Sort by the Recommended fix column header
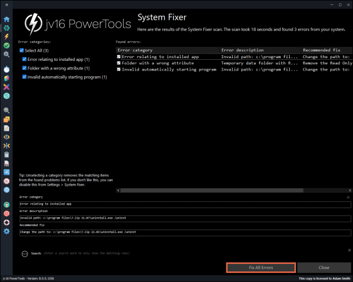The height and width of the screenshot is (282, 353). (x=326, y=50)
